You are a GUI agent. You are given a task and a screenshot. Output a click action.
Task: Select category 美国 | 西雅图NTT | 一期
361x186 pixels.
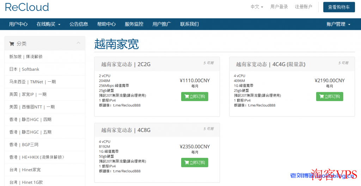pos(45,107)
